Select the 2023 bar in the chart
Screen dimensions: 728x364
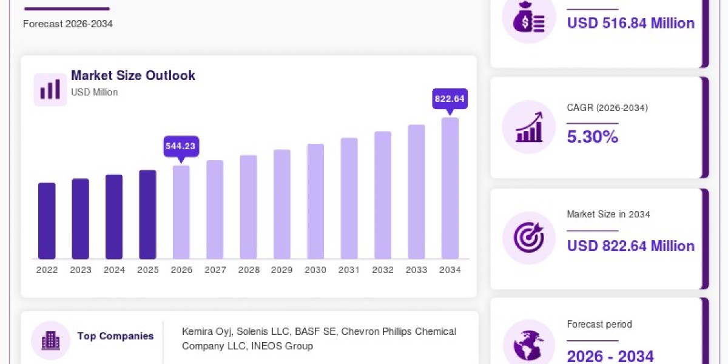80,219
